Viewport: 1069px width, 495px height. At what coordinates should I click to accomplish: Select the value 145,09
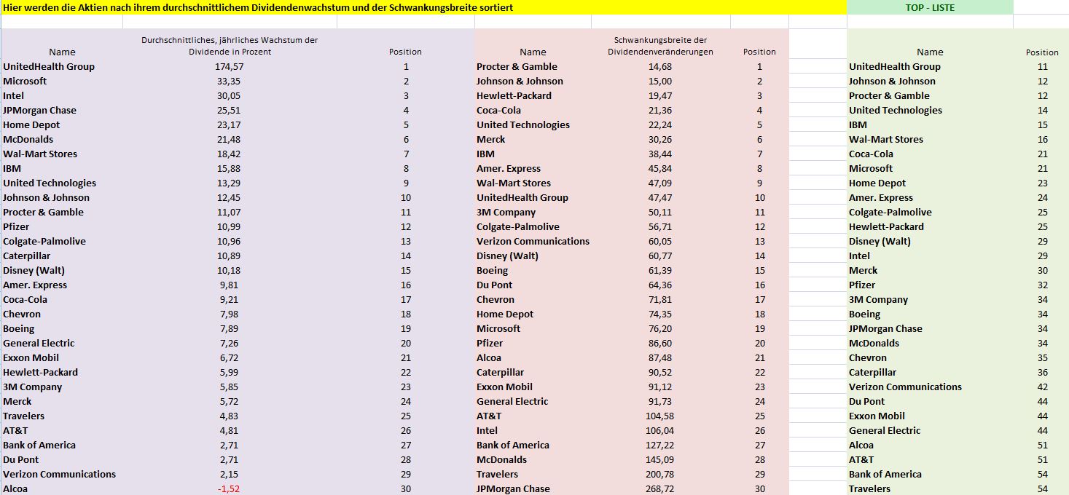point(660,459)
